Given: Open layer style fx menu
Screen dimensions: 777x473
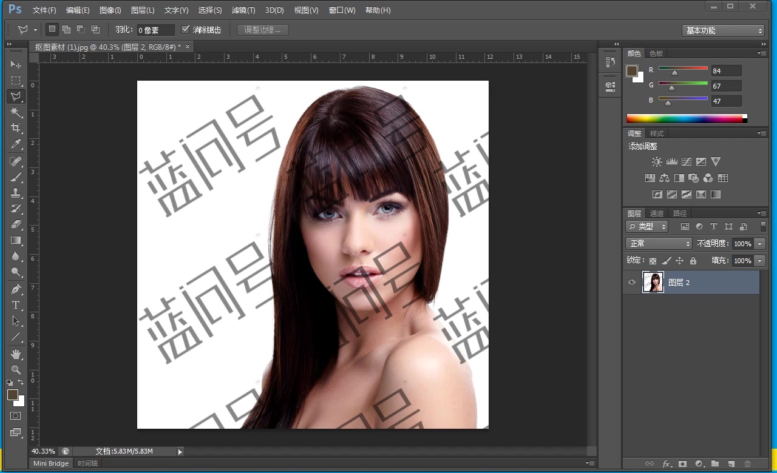Looking at the screenshot, I should coord(667,464).
